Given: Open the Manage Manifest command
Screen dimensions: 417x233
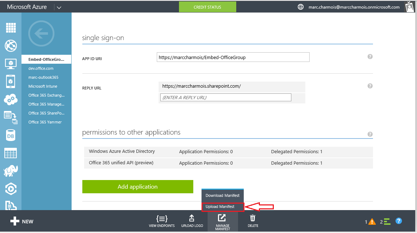Looking at the screenshot, I should click(223, 222).
